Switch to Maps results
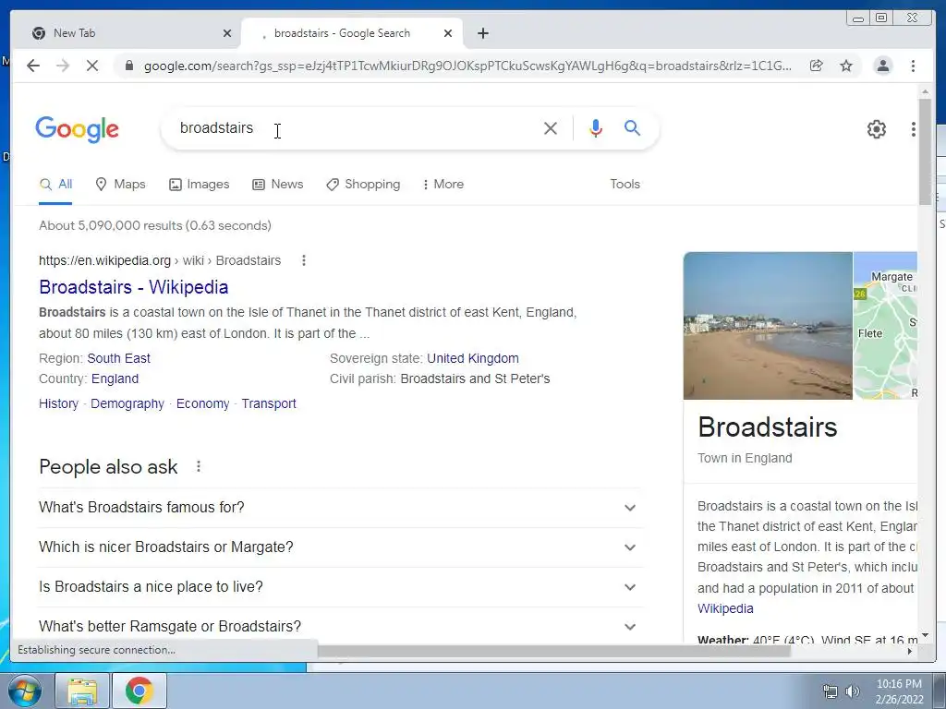946x709 pixels. click(x=121, y=185)
